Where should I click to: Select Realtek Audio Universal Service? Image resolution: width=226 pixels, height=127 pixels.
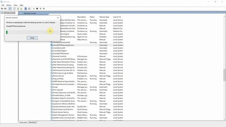tap(64, 118)
